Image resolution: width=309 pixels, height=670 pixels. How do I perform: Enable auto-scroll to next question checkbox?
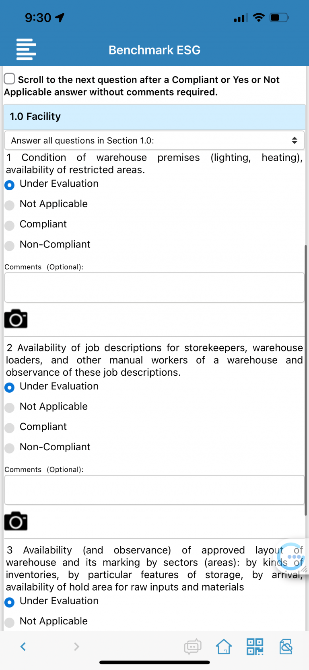click(x=10, y=79)
